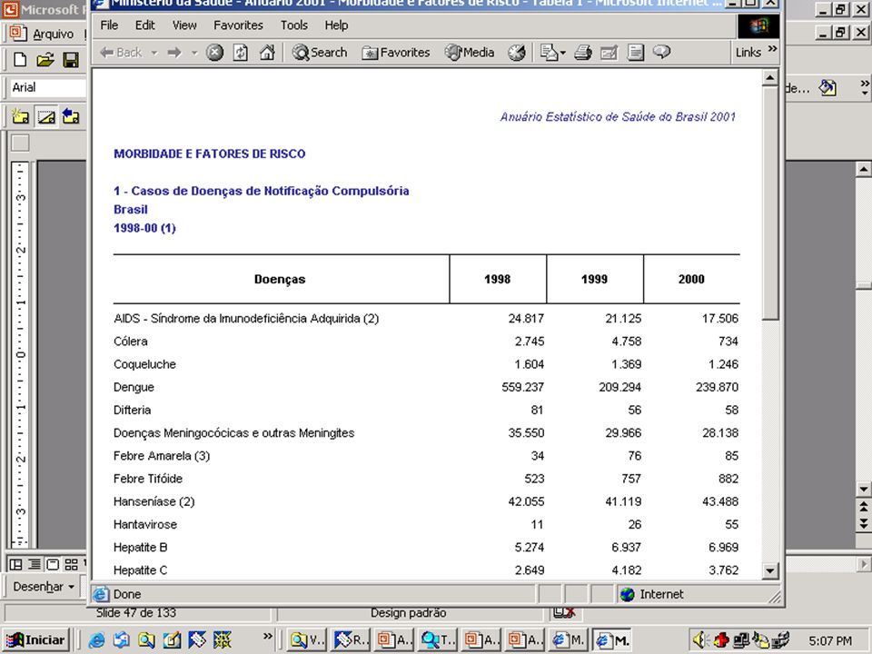Open the Edit menu in Internet Explorer
This screenshot has width=872, height=654.
click(x=145, y=25)
